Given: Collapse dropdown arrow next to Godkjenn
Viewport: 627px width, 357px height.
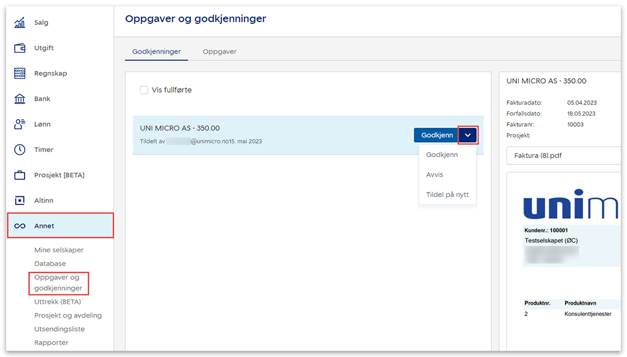Looking at the screenshot, I should coord(468,135).
